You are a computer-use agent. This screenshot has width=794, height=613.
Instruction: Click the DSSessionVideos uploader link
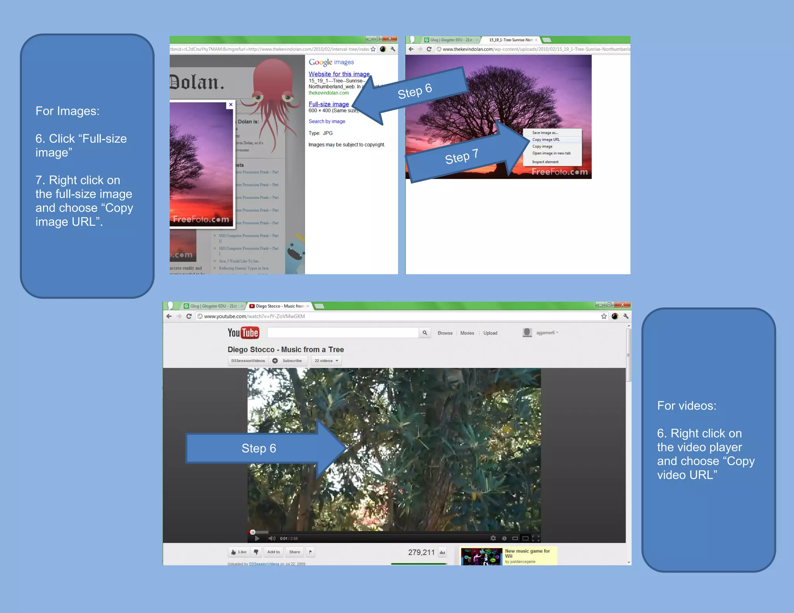click(x=264, y=564)
